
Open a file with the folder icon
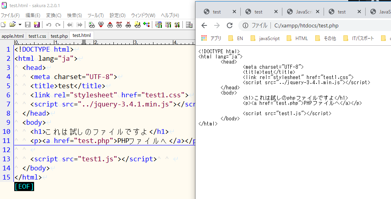coord(12,25)
